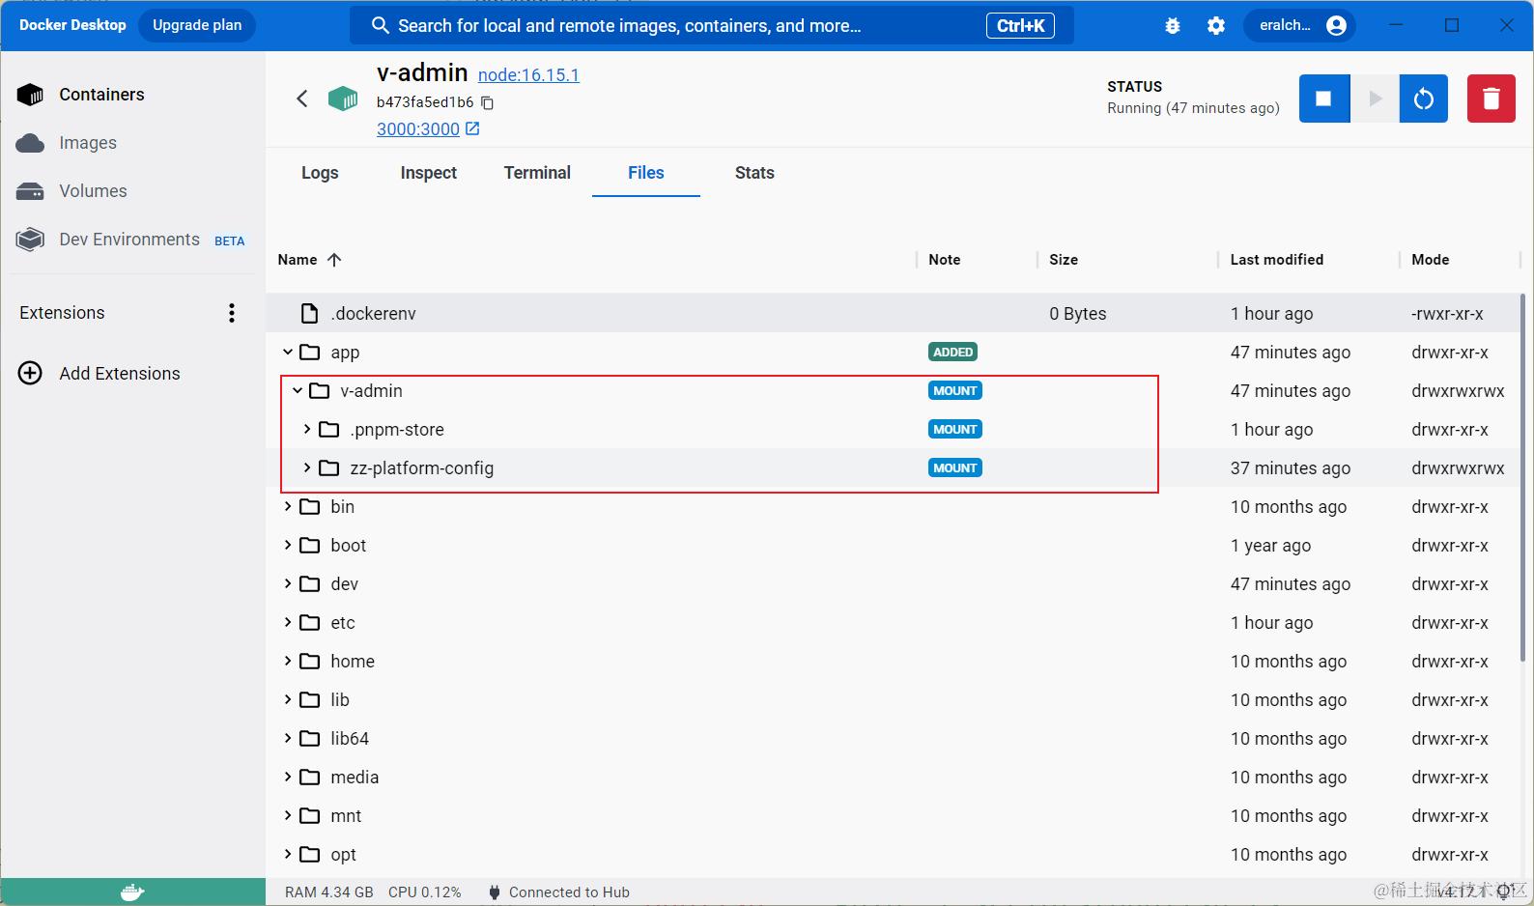Viewport: 1534px width, 906px height.
Task: Delete the v-admin container
Action: (1491, 99)
